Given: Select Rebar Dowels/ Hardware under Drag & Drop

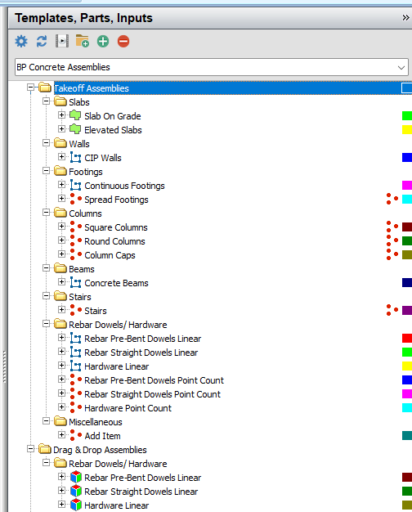Looking at the screenshot, I should pos(118,464).
